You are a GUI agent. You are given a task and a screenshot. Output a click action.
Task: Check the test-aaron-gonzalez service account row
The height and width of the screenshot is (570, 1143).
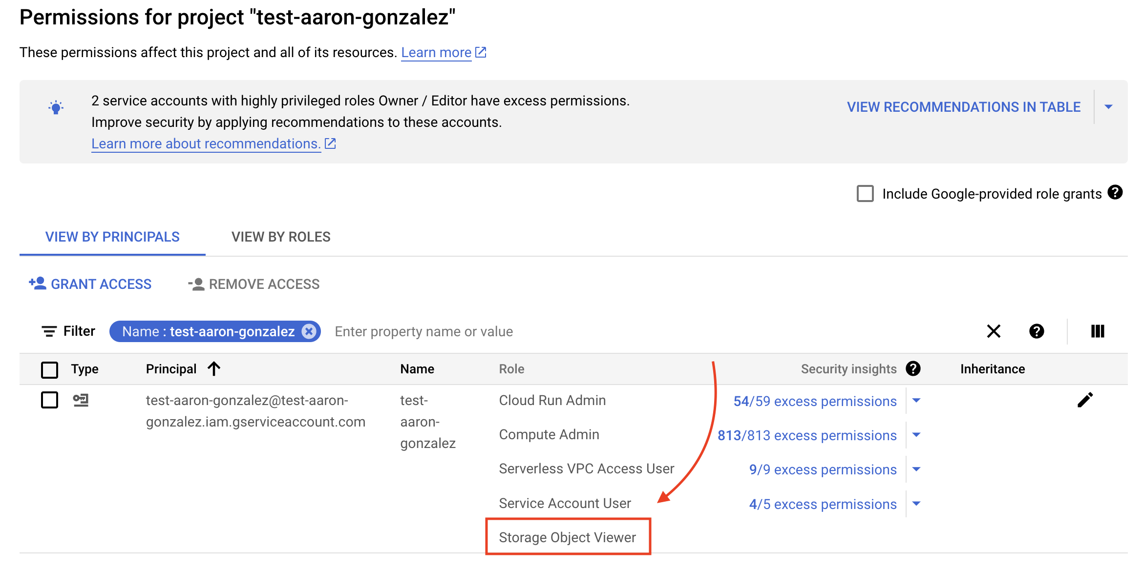(x=49, y=400)
